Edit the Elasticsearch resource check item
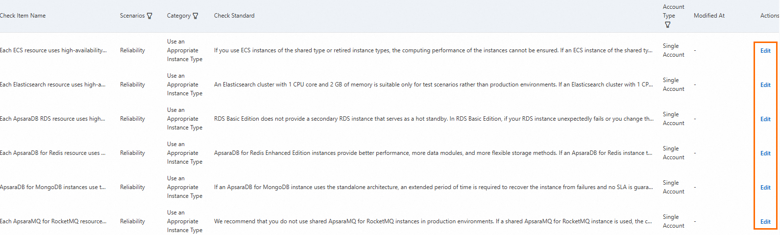 pyautogui.click(x=765, y=85)
